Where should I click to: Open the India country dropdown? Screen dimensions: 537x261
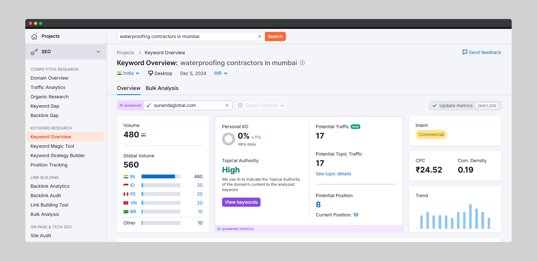(128, 73)
